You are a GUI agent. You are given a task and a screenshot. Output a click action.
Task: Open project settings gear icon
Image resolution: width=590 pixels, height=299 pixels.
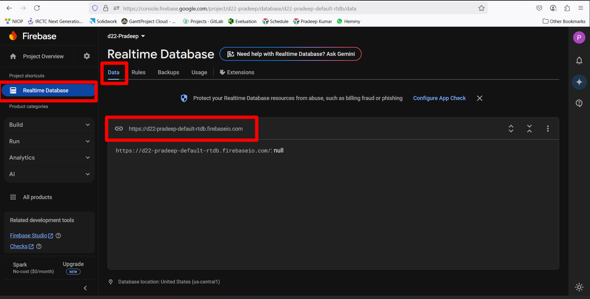pyautogui.click(x=87, y=56)
